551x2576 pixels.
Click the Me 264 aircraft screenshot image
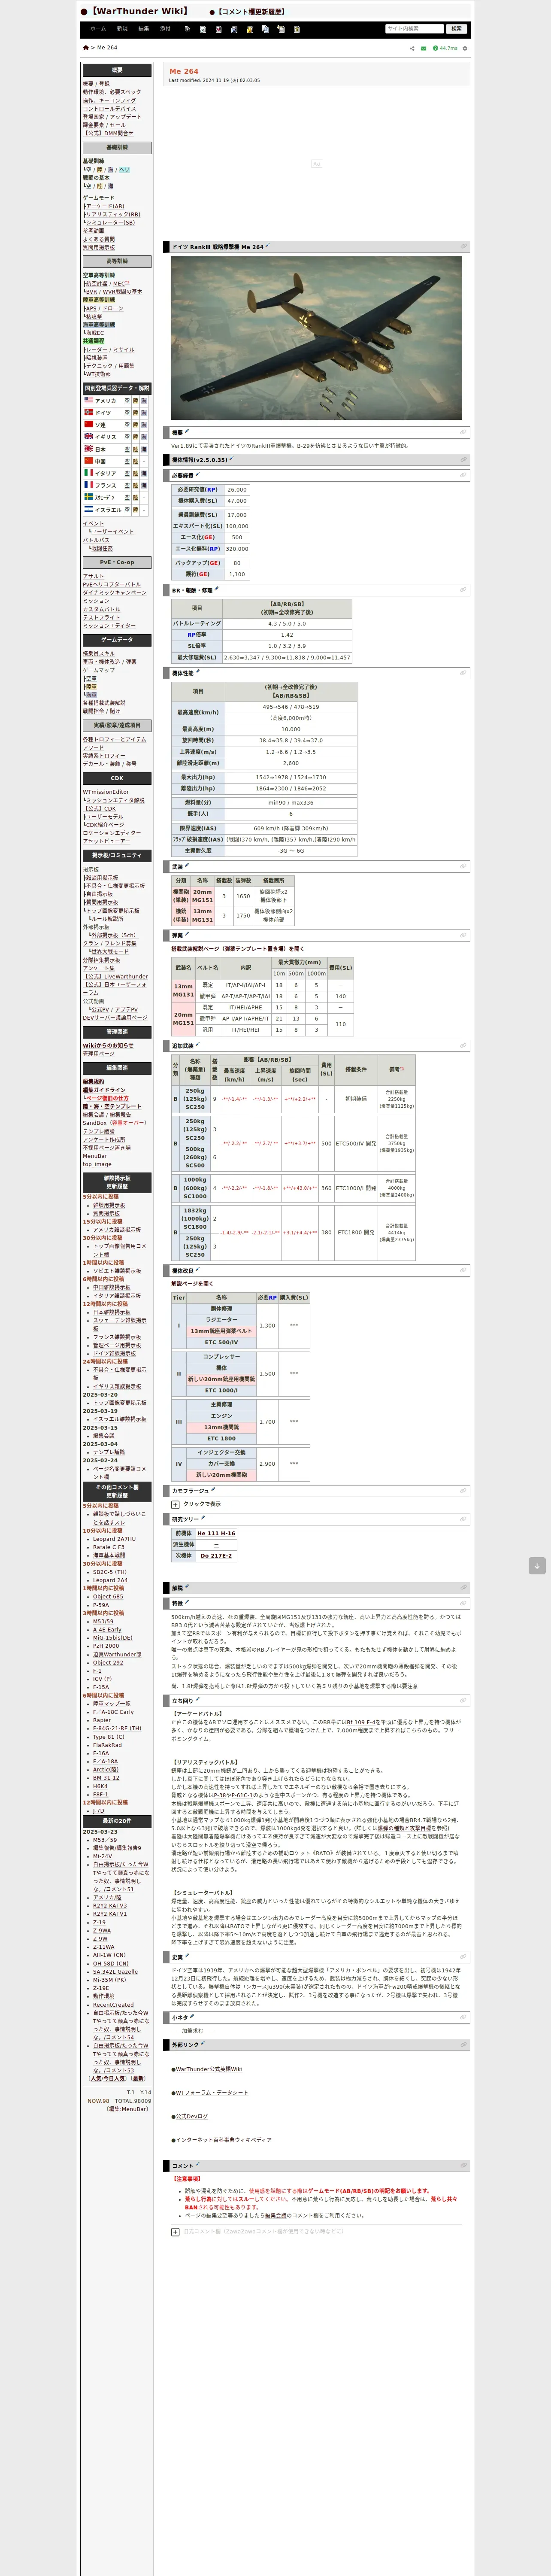tap(316, 338)
